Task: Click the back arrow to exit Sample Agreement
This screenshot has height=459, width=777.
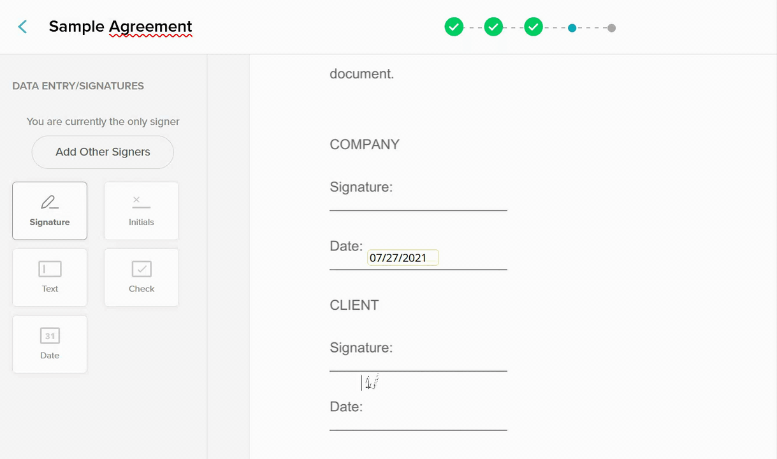Action: [x=22, y=27]
